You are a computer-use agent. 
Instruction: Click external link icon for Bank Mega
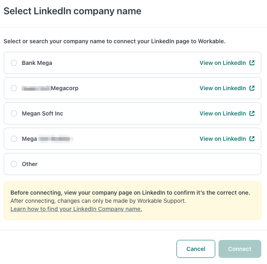pyautogui.click(x=252, y=63)
